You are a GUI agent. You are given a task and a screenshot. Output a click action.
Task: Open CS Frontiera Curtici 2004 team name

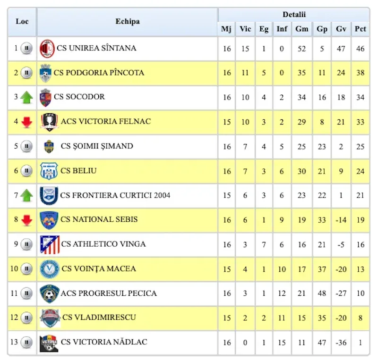(115, 195)
